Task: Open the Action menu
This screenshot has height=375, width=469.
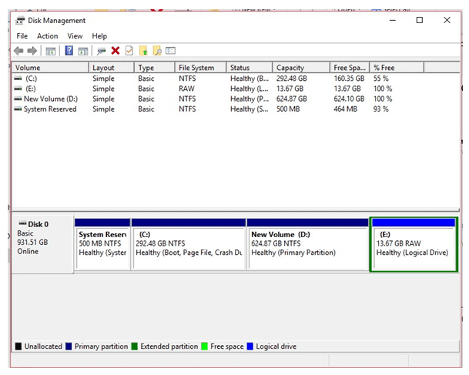Action: tap(47, 36)
